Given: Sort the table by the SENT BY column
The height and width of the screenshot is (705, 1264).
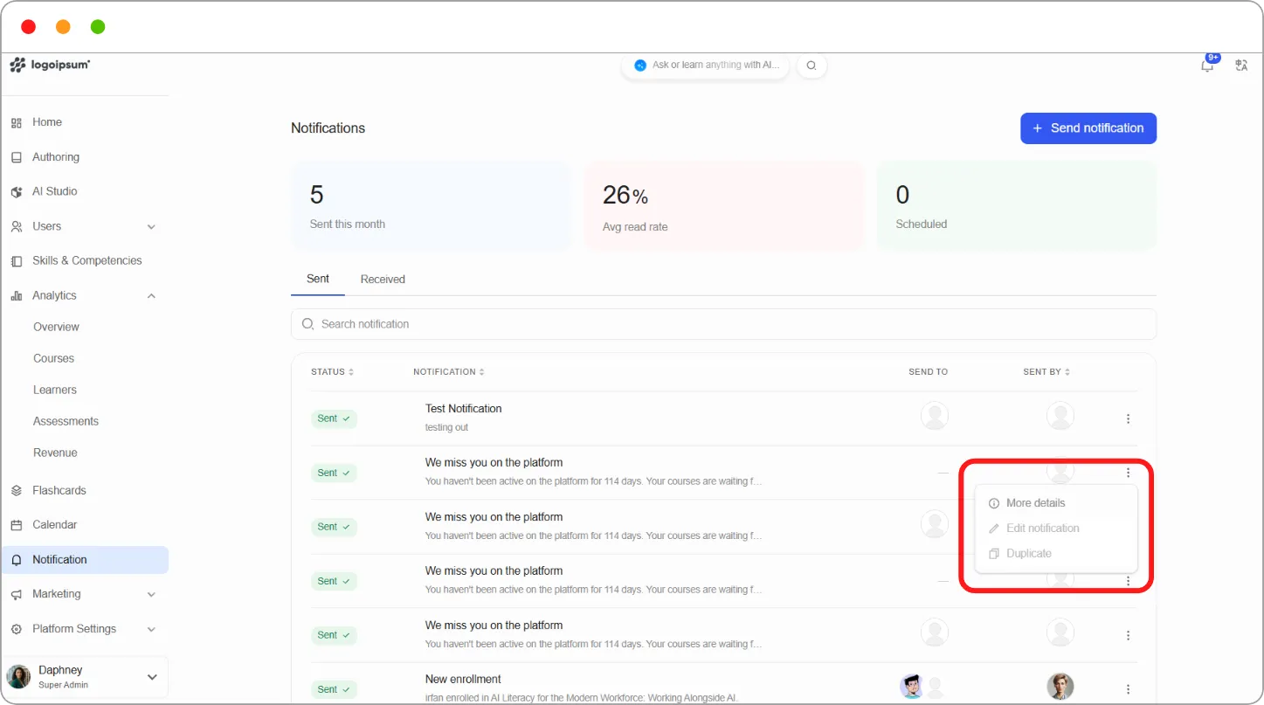Looking at the screenshot, I should (x=1046, y=372).
